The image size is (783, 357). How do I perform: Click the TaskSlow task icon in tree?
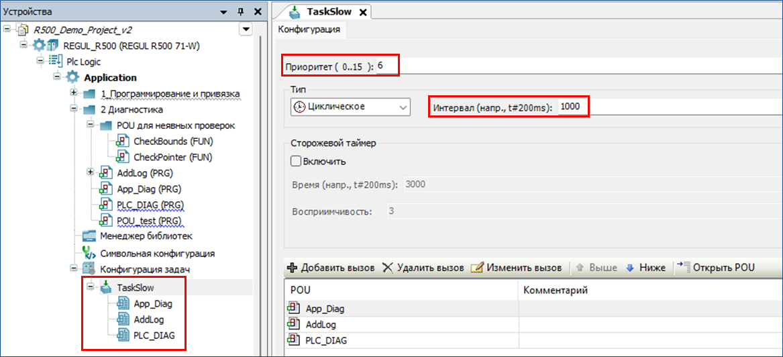click(106, 287)
